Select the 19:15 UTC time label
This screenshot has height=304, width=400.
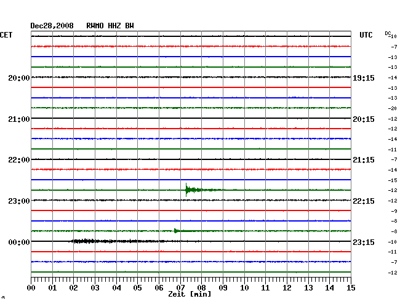[364, 78]
